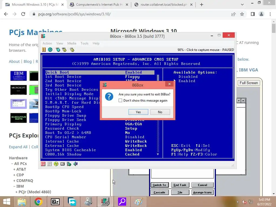The image size is (276, 207).
Task: Click Switch To in Windows 3.1 task list
Action: pos(160,185)
